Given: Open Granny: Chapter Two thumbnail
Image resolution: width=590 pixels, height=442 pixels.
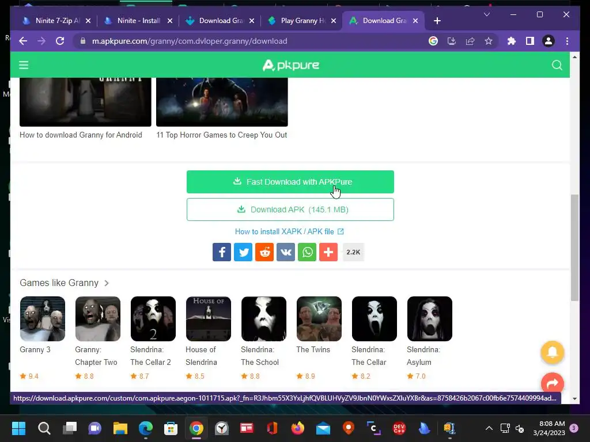Looking at the screenshot, I should point(98,319).
